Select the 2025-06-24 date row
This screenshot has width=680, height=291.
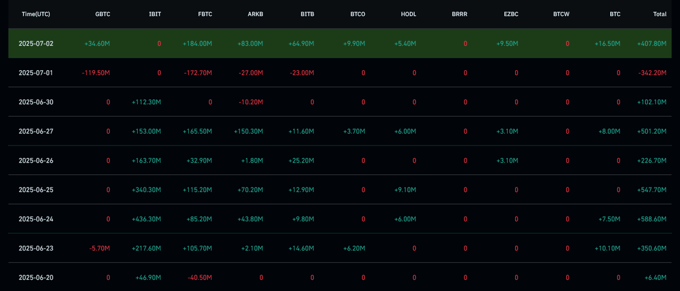(340, 219)
